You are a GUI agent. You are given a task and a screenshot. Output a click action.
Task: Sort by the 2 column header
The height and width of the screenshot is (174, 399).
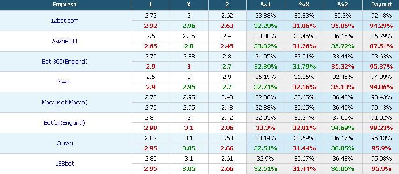click(227, 5)
